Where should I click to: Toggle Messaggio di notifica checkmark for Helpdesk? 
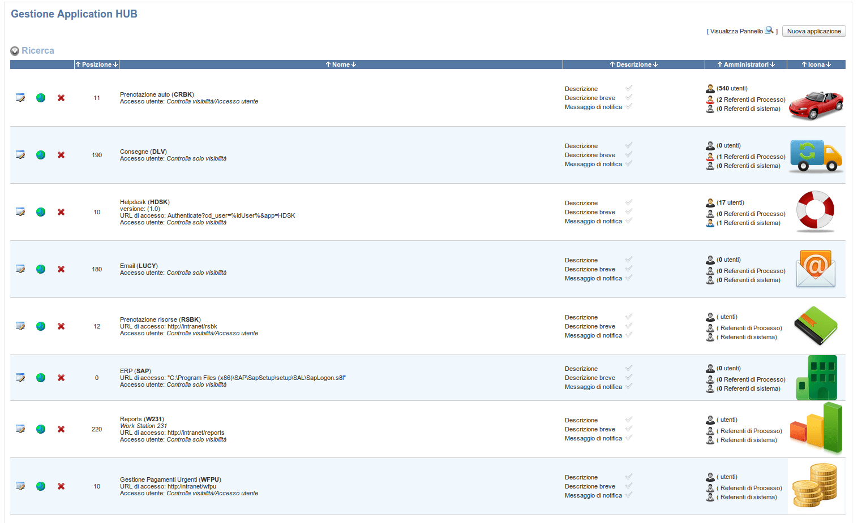pyautogui.click(x=629, y=221)
